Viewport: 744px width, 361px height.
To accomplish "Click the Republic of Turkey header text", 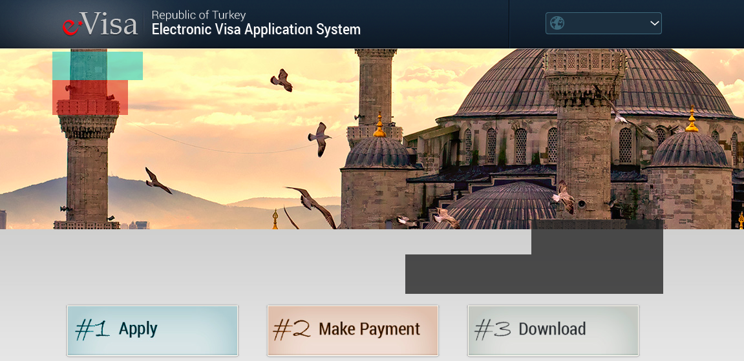I will 199,15.
